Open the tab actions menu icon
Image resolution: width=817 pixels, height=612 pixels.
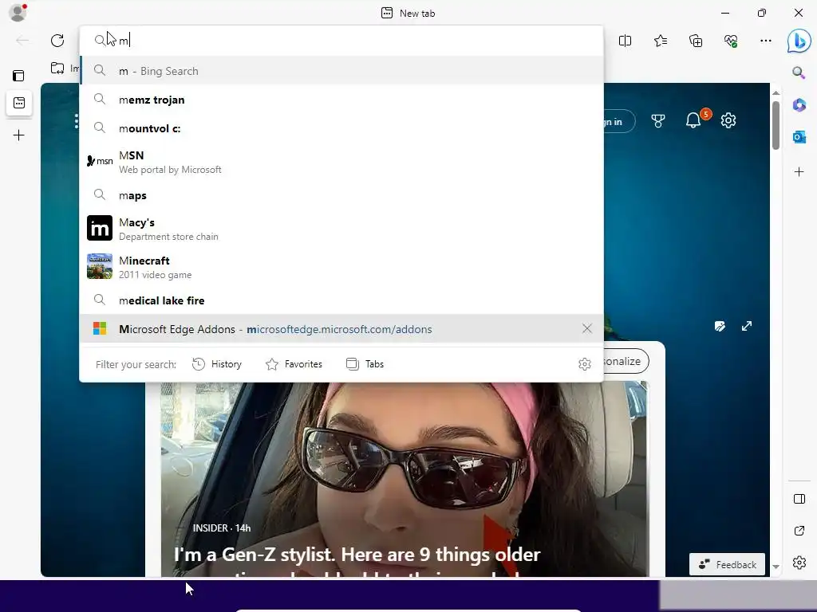(x=18, y=76)
